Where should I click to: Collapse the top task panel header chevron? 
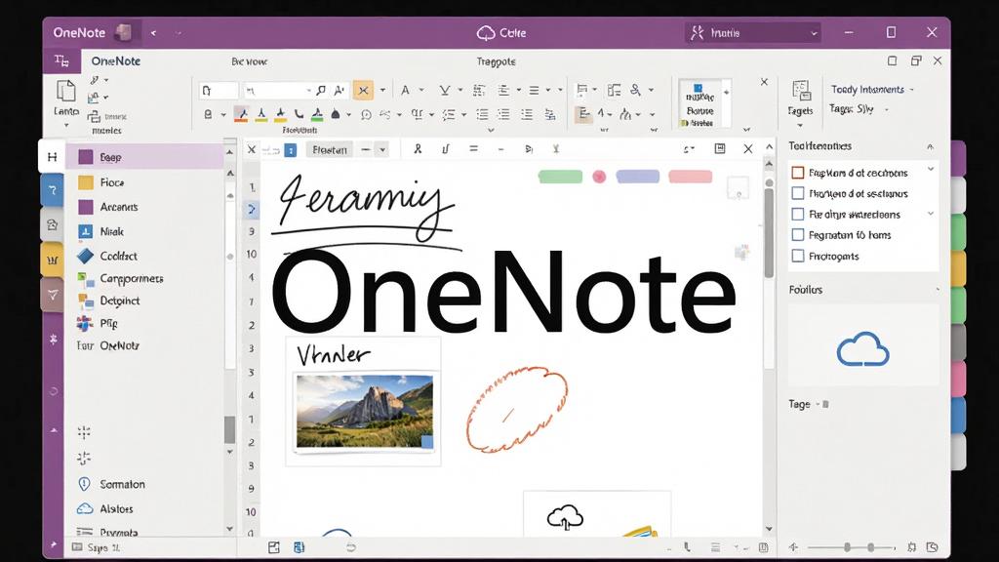click(x=930, y=146)
